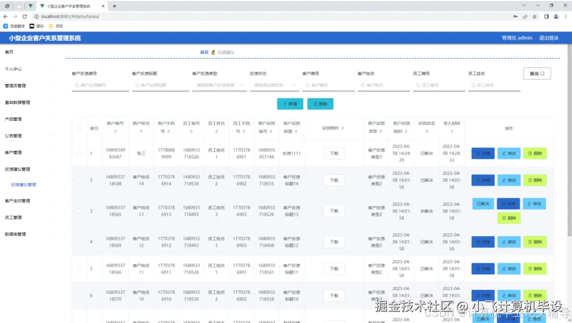Expand the 数据库管理 sidebar menu
This screenshot has height=323, width=572.
(28, 234)
